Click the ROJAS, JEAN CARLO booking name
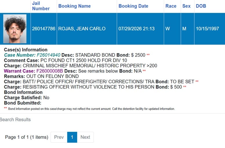This screenshot has width=225, height=148. [x=82, y=29]
